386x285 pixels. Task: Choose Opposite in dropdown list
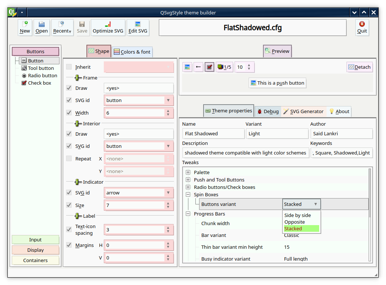coord(301,222)
